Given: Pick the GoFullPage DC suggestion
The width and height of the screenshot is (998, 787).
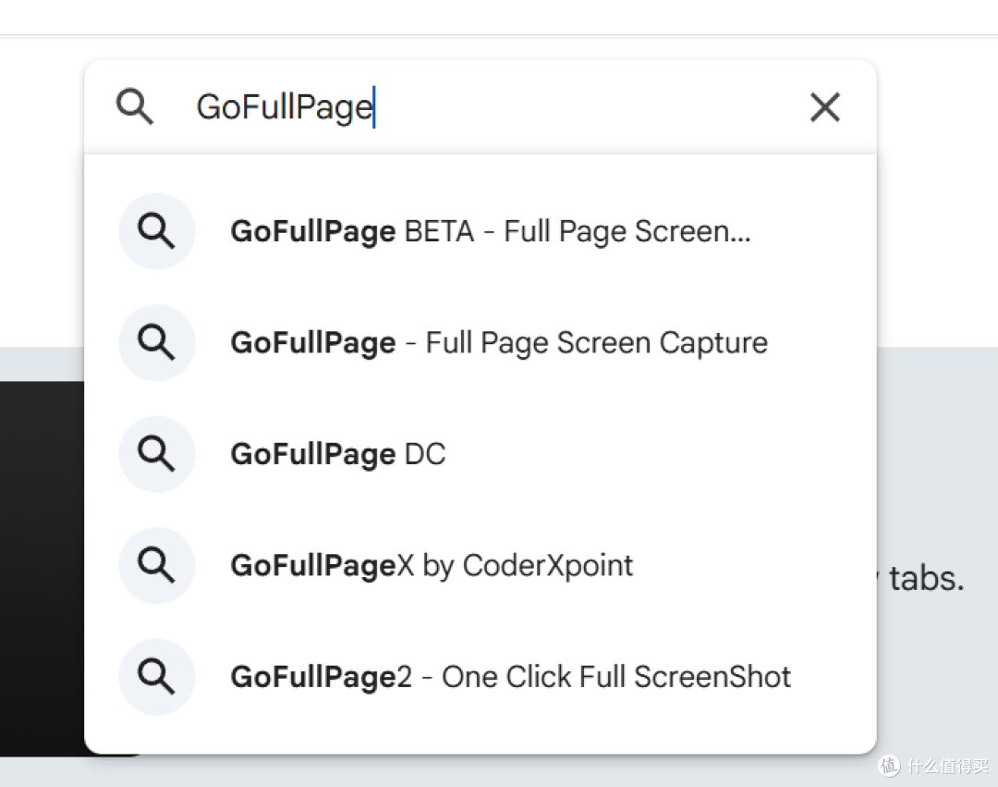Looking at the screenshot, I should 481,454.
